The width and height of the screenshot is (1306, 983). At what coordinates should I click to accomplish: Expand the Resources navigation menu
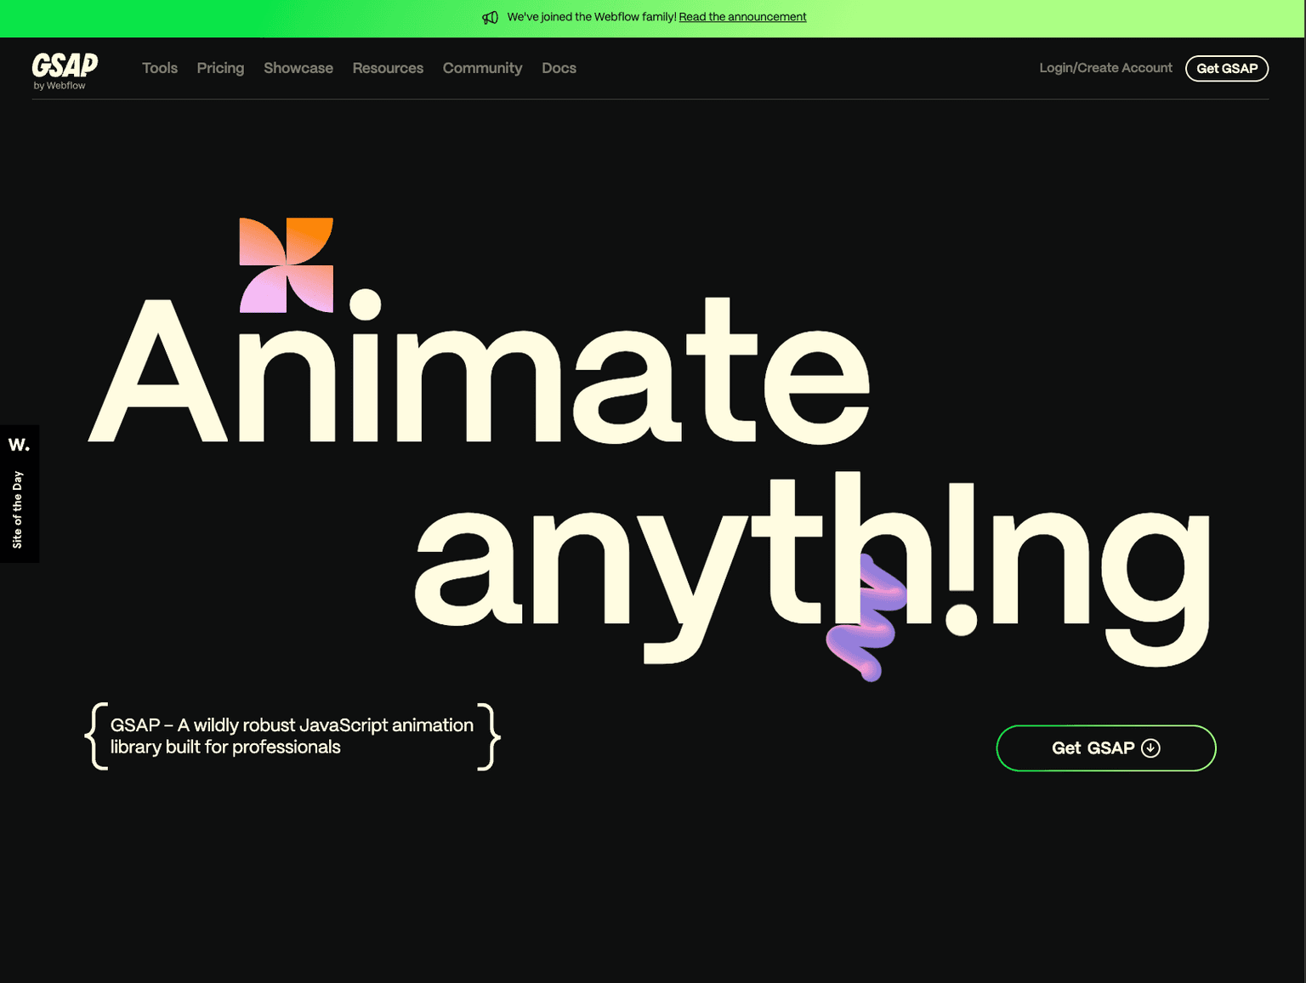coord(388,68)
